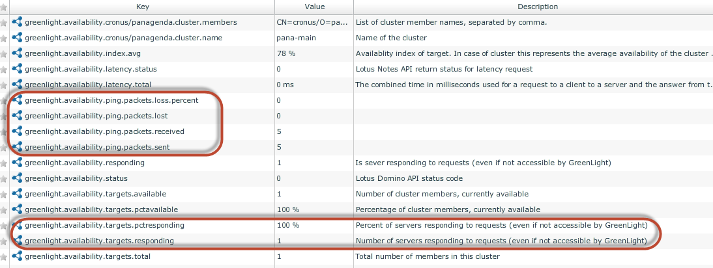Toggle favorite star for cluster.members row
The height and width of the screenshot is (268, 713).
pos(4,22)
